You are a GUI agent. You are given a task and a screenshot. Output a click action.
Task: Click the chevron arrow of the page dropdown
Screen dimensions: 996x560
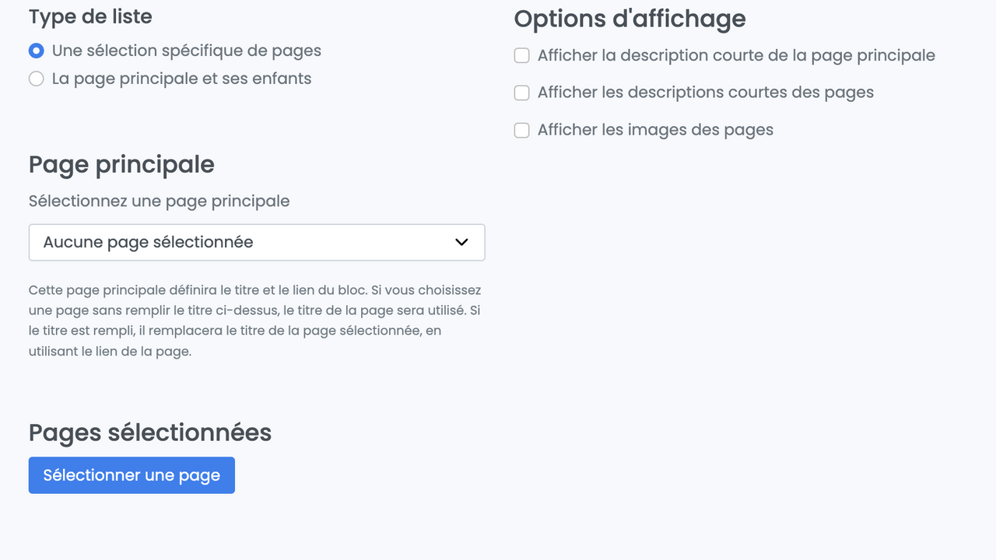pos(461,243)
